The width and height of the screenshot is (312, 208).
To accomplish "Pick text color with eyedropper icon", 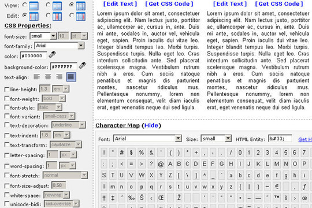I will coord(52,54).
